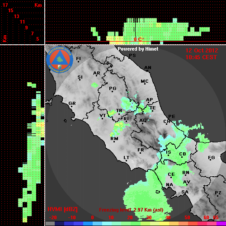The height and width of the screenshot is (226, 226).
Task: Click the PE city label
Action: [172, 116]
